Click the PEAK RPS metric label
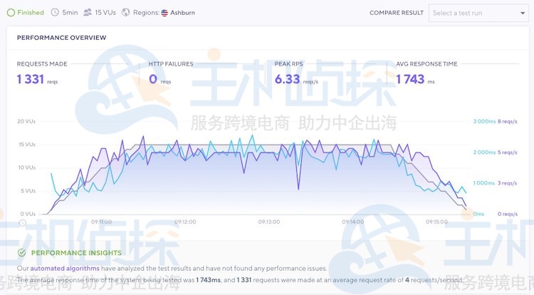This screenshot has height=295, width=534. [x=288, y=63]
